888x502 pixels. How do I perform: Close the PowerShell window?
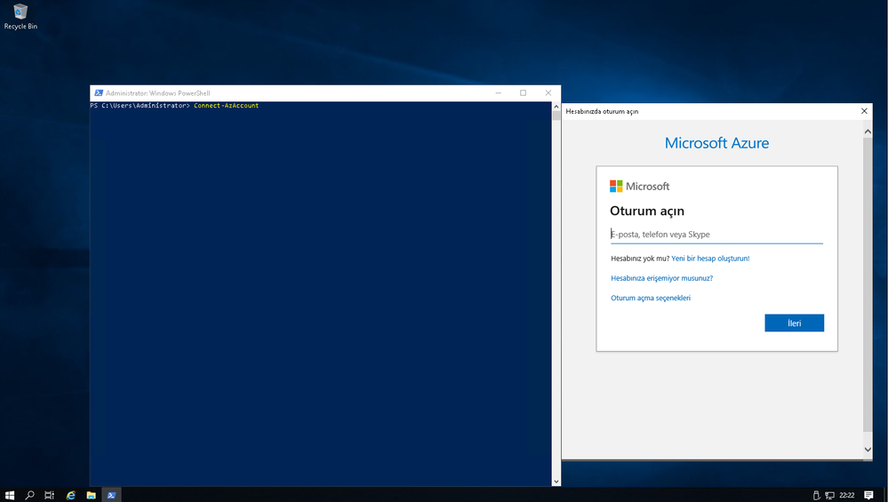(x=548, y=92)
